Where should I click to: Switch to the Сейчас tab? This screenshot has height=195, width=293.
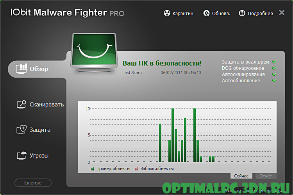(241, 176)
